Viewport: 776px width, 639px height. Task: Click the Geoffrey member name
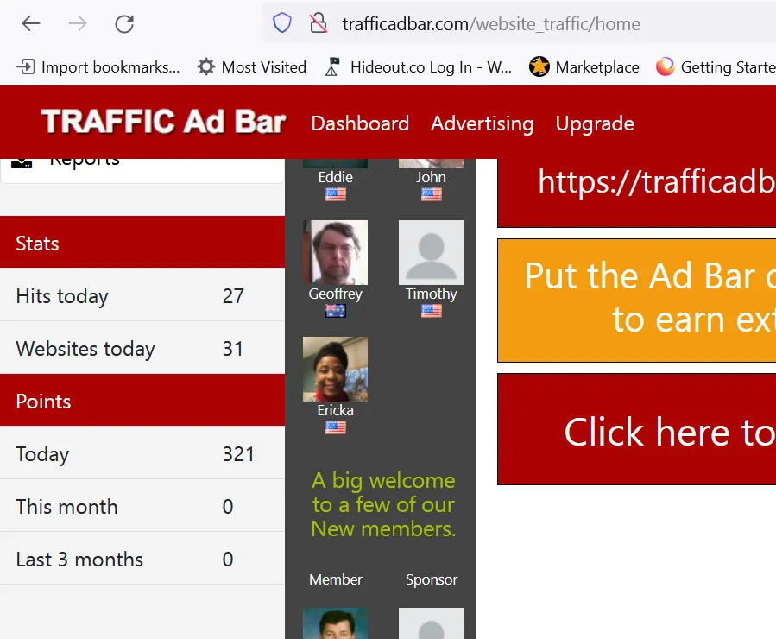(x=335, y=294)
